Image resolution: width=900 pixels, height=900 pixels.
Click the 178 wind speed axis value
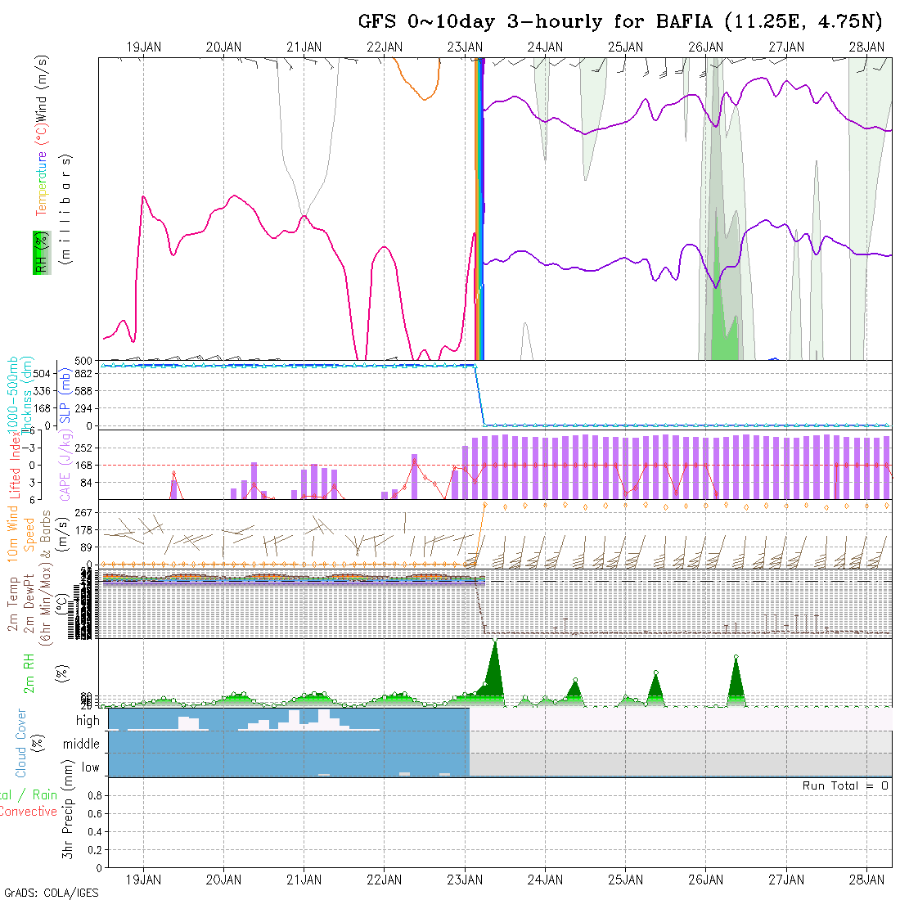83,530
